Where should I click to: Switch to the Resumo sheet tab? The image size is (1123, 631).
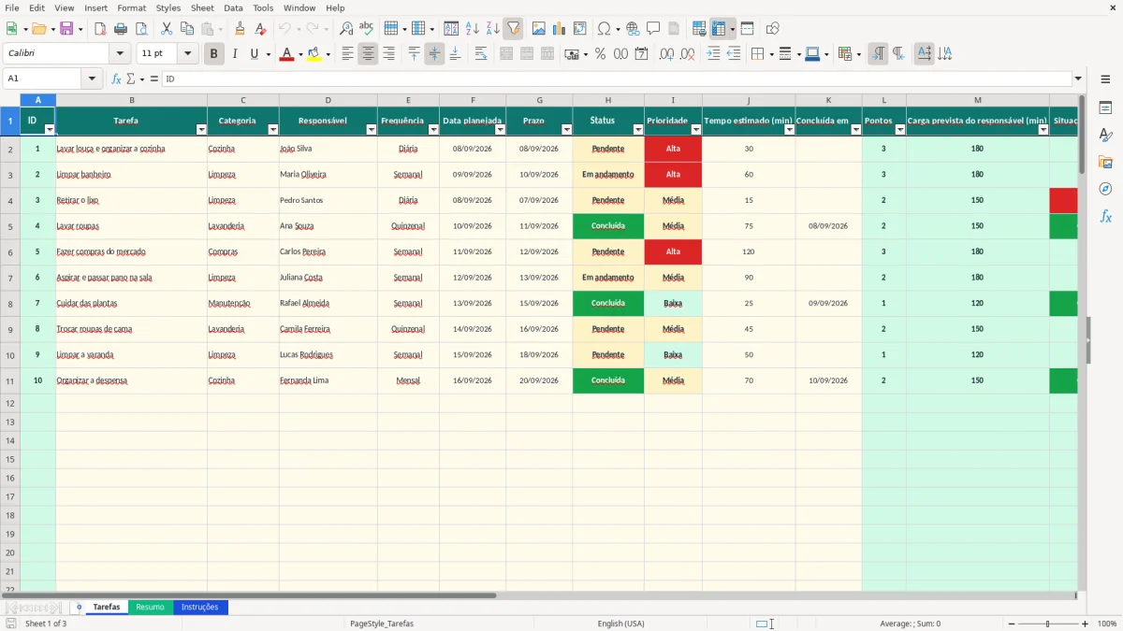coord(150,608)
